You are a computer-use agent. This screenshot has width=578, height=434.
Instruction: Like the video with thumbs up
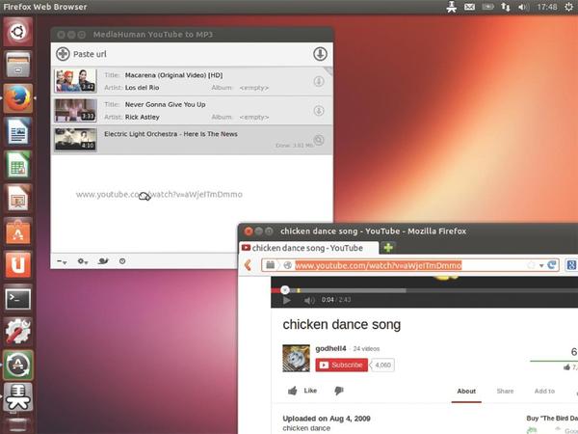coord(302,391)
